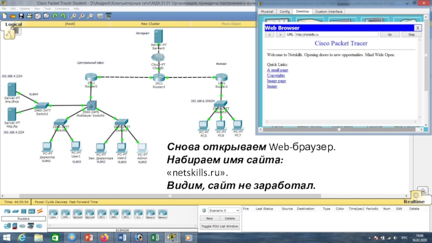Viewport: 432px width, 243px height.
Task: Click Toggle PDU List Window button
Action: tap(220, 226)
